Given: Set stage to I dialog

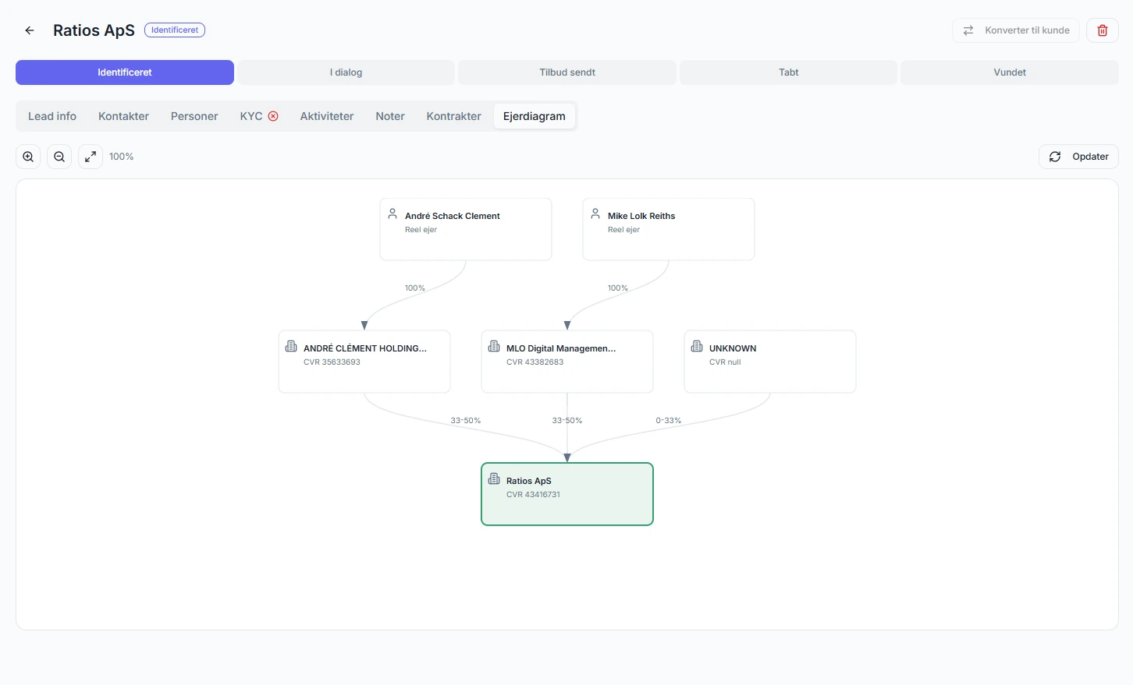Looking at the screenshot, I should click(346, 72).
